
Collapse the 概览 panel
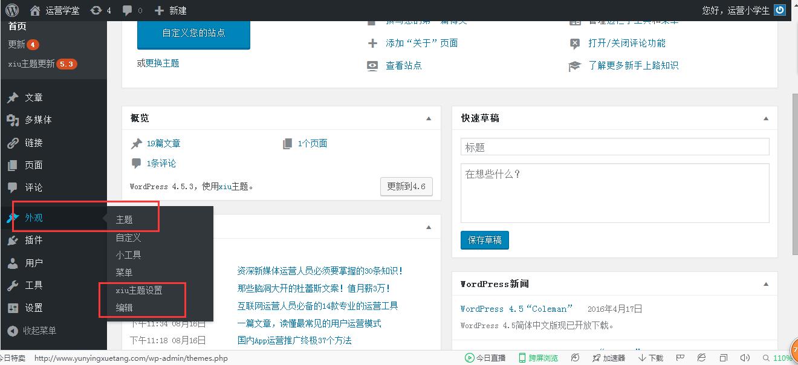(429, 118)
